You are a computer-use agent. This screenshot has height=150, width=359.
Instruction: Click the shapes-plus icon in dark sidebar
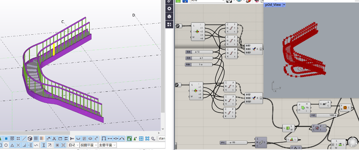[169, 24]
